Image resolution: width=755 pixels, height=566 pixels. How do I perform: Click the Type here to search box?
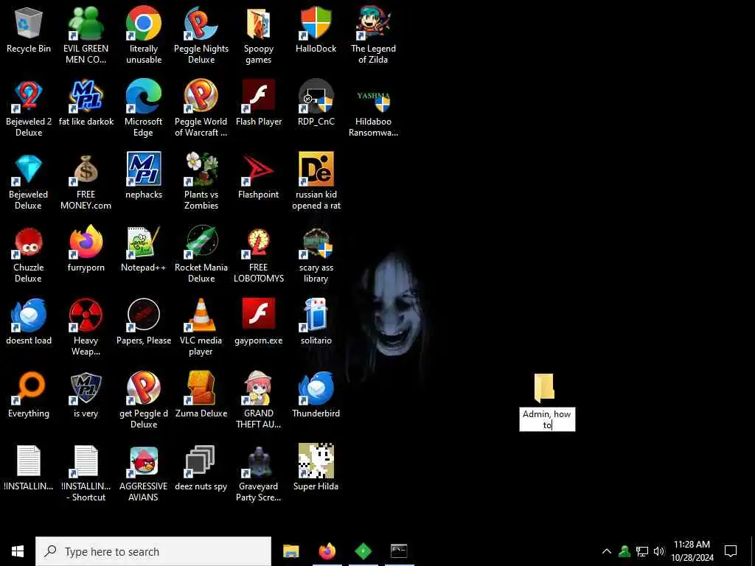[x=153, y=551]
